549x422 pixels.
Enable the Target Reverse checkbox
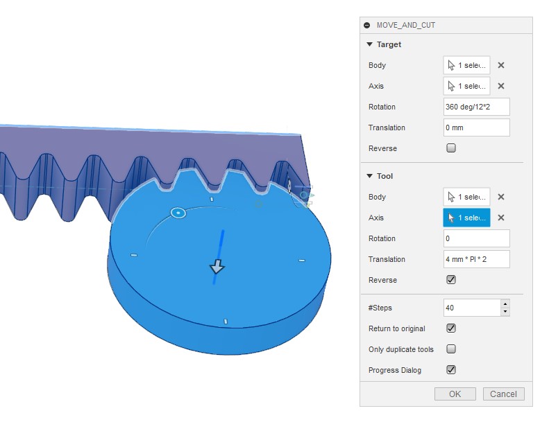(x=451, y=148)
